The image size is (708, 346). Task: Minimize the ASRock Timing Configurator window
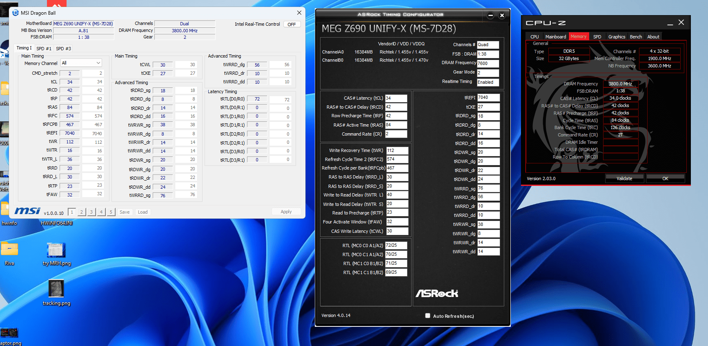490,16
